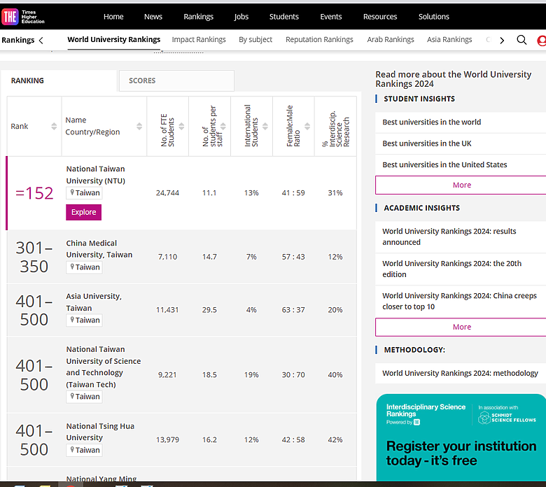Viewport: 546px width, 487px height.
Task: Sort by Female:Male Ratio column
Action: (307, 126)
